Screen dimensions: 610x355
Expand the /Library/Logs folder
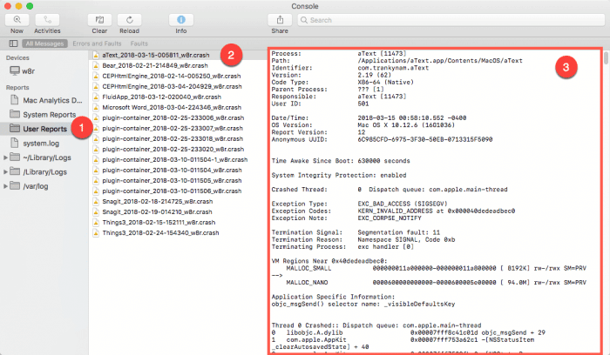[x=5, y=172]
